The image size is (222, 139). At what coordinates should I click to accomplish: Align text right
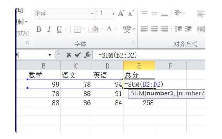point(165,29)
